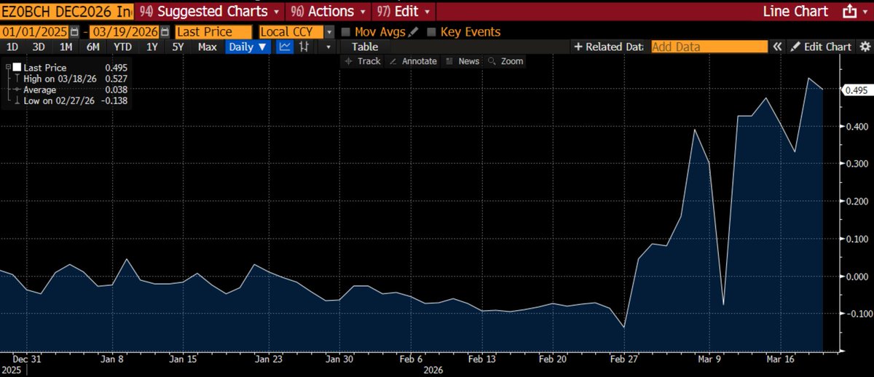Click the 0.400 y-axis label
Screen dimensions: 874x377
pyautogui.click(x=856, y=127)
